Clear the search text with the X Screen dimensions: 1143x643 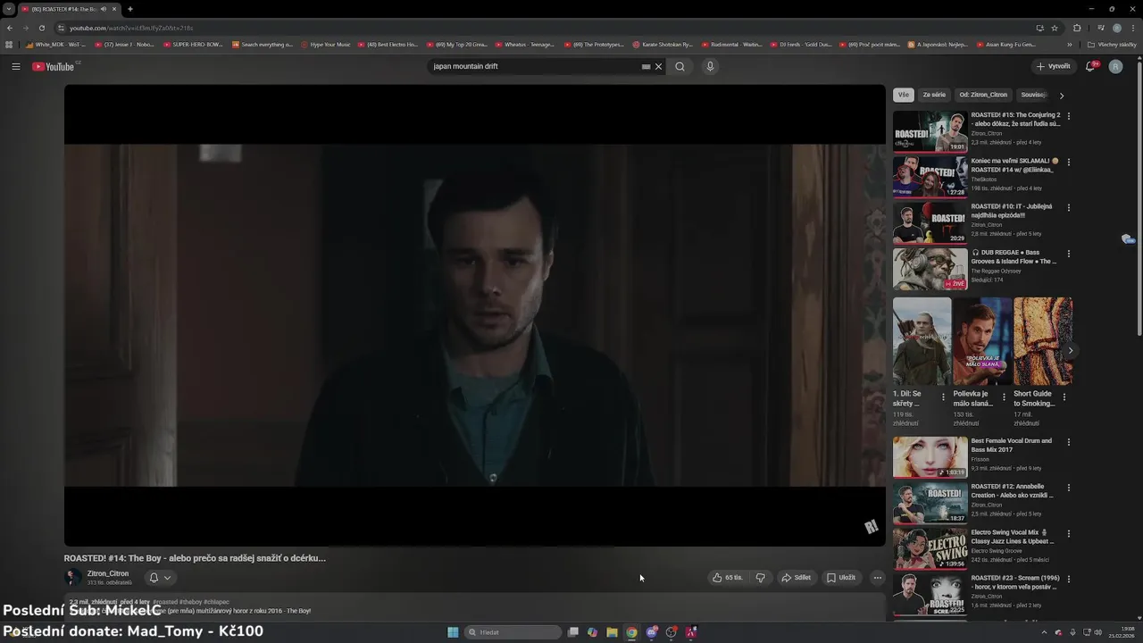point(659,66)
